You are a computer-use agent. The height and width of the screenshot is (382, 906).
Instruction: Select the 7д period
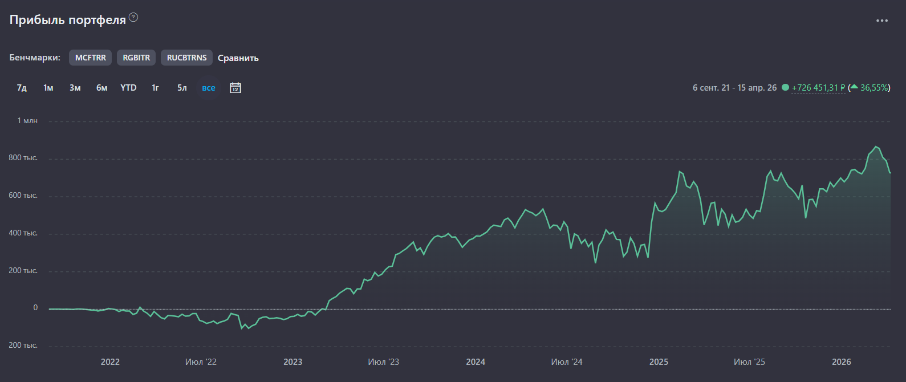tap(22, 88)
